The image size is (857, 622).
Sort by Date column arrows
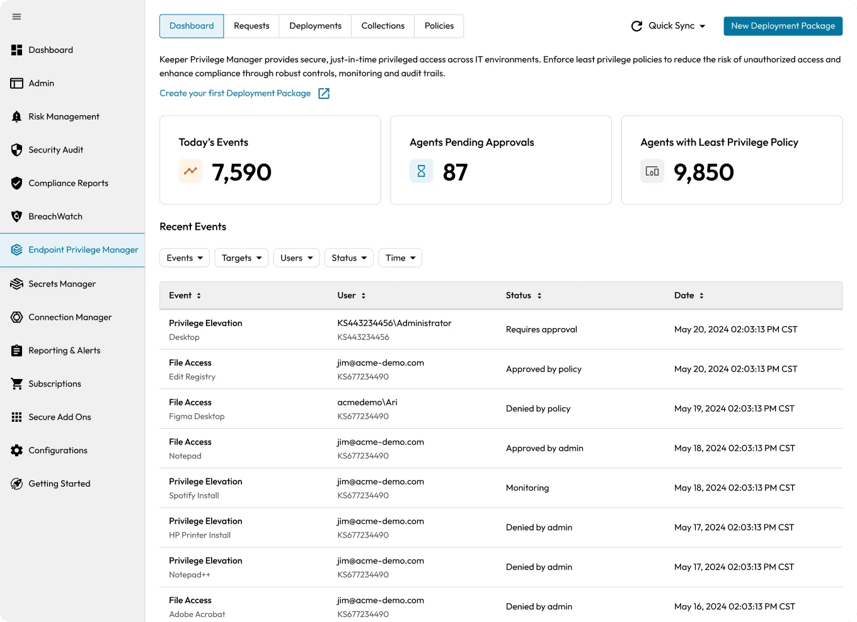[x=701, y=295]
